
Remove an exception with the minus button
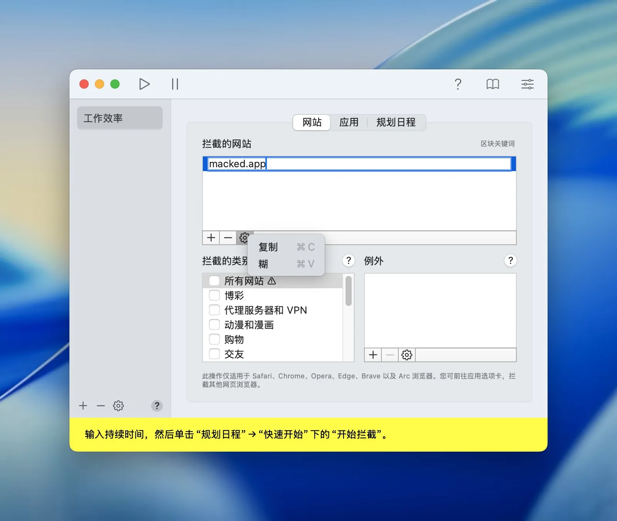(x=390, y=355)
